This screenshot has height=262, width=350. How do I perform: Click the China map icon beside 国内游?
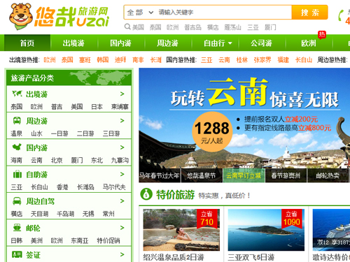pos(17,147)
